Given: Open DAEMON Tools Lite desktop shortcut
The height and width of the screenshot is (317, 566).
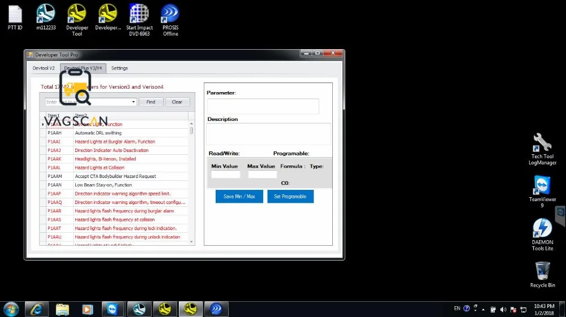Looking at the screenshot, I should coord(542,235).
